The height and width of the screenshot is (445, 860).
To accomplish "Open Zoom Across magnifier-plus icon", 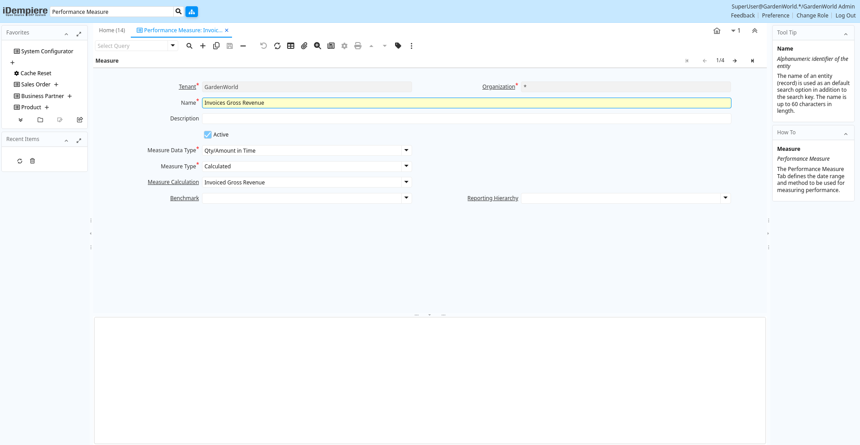I will [318, 46].
